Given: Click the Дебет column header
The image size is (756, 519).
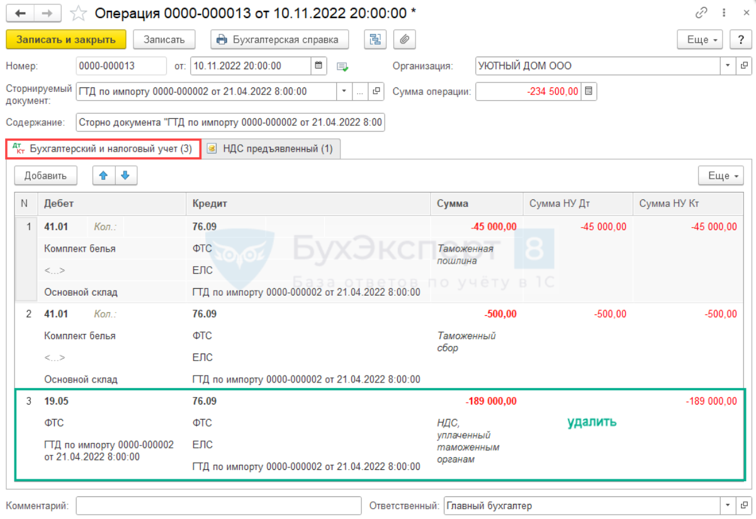Looking at the screenshot, I should click(111, 204).
